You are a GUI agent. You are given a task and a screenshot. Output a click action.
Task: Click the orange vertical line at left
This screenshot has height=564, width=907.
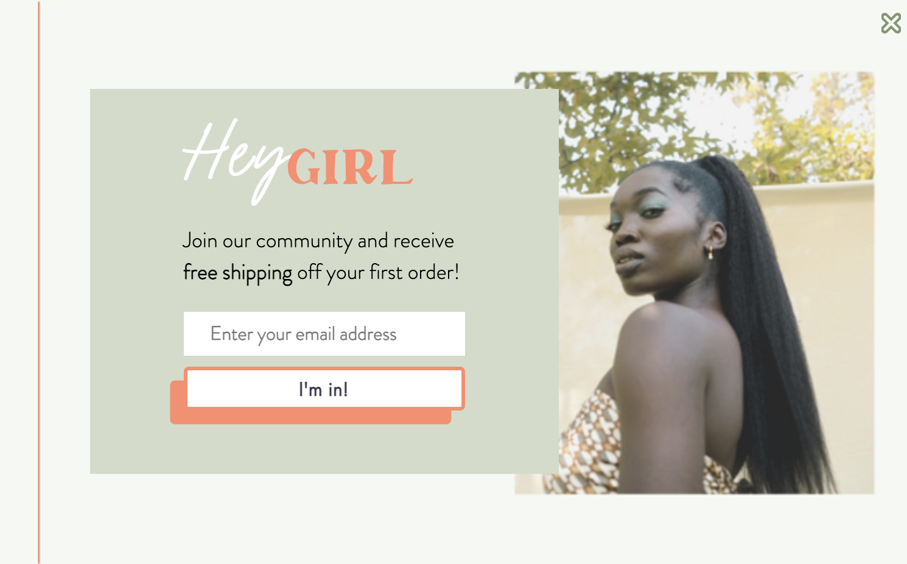39,282
